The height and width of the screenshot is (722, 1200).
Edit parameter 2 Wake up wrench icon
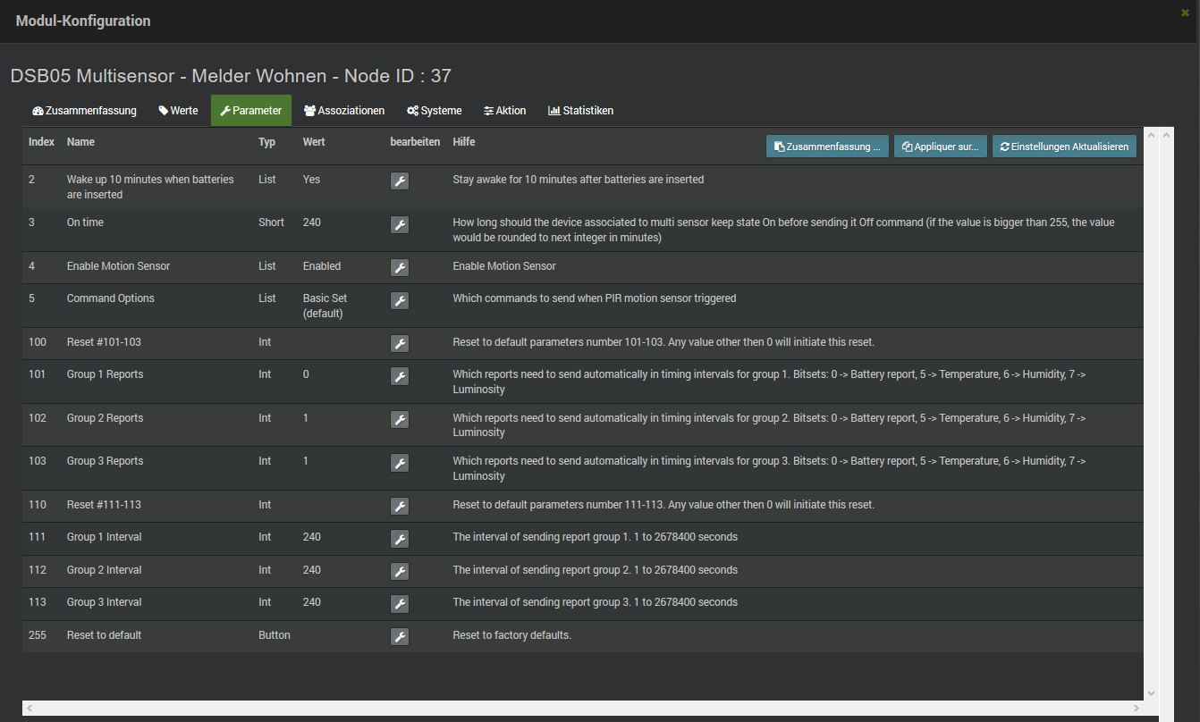click(x=400, y=181)
